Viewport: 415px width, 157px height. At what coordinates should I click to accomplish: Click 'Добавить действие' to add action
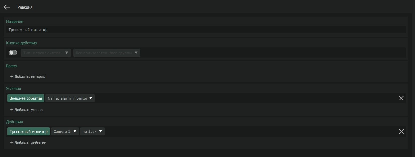click(x=28, y=143)
